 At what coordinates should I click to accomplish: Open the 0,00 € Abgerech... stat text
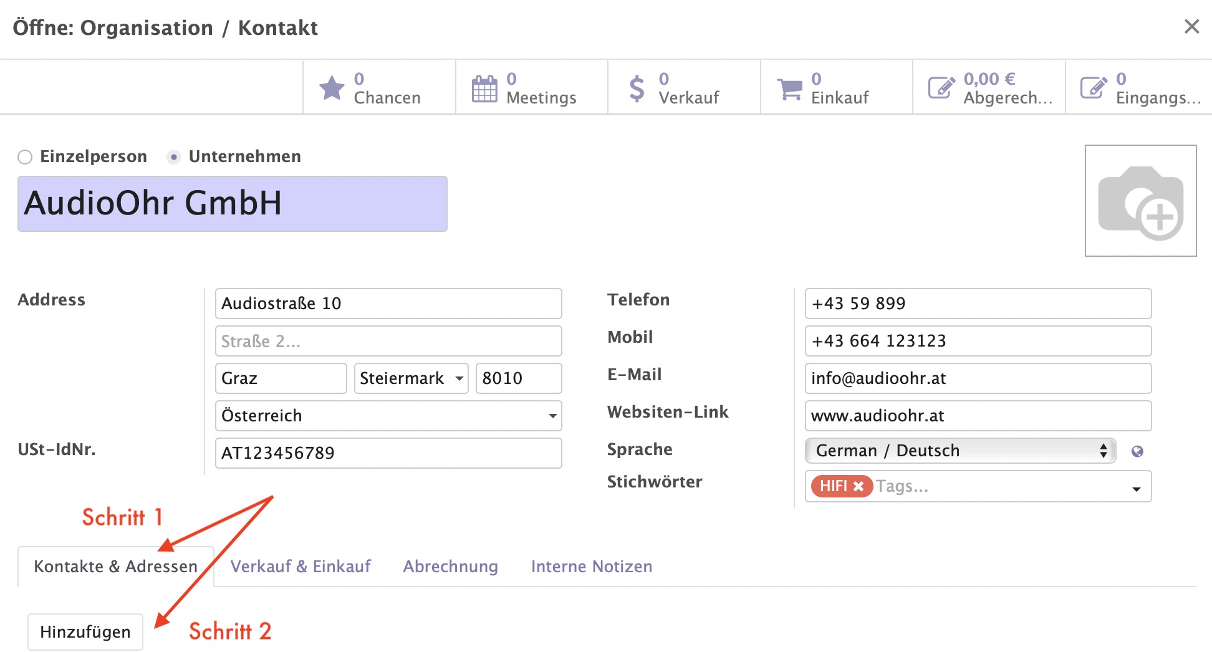click(x=1008, y=88)
